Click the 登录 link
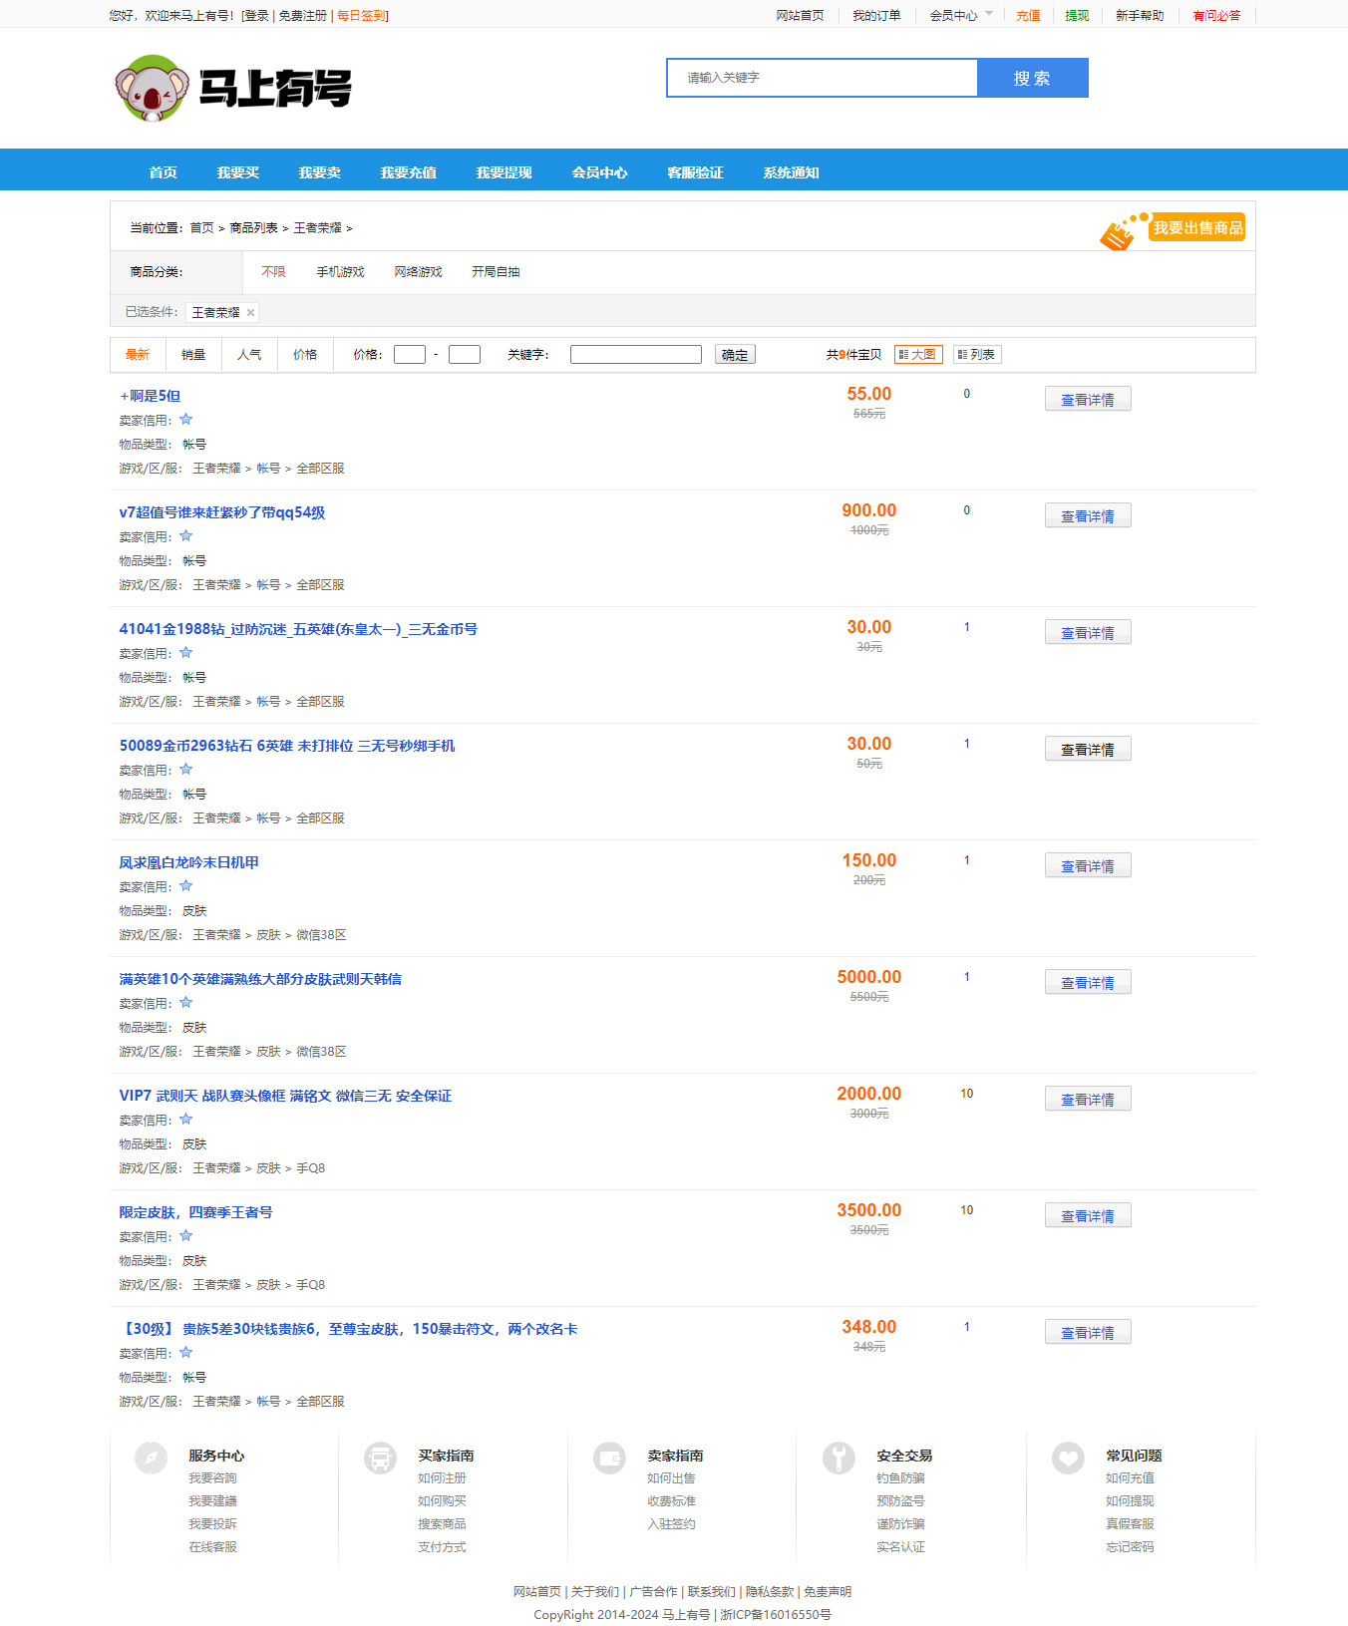The image size is (1348, 1626). 256,16
